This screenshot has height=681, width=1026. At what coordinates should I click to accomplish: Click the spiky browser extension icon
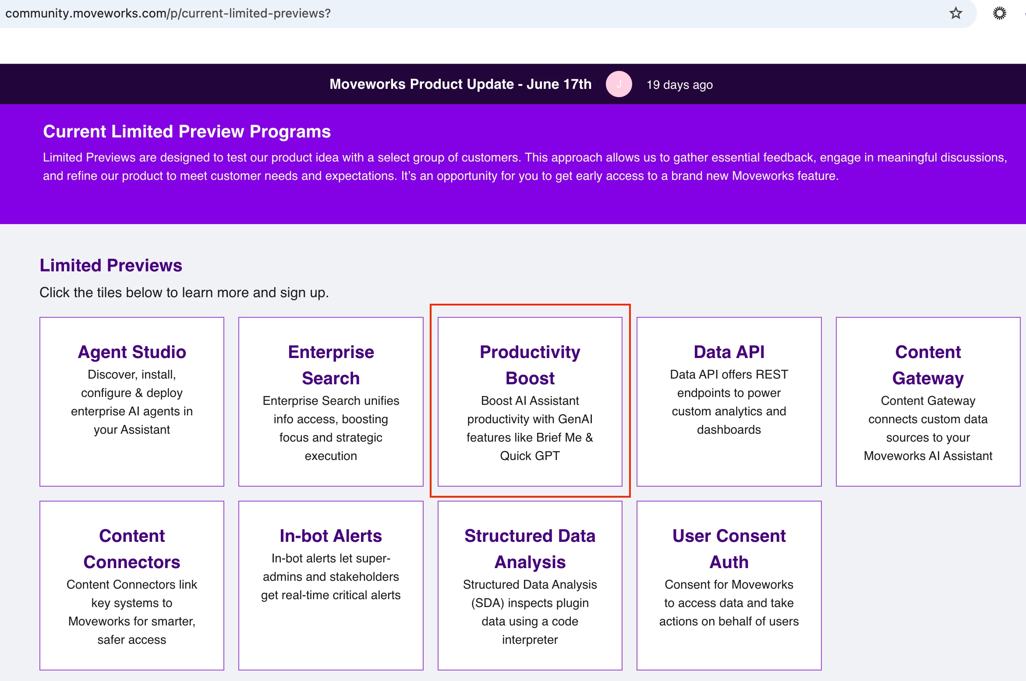pos(999,13)
